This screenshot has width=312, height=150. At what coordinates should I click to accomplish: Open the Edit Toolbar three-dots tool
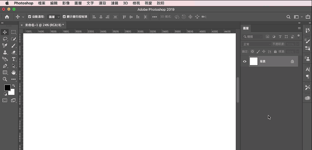(13, 79)
